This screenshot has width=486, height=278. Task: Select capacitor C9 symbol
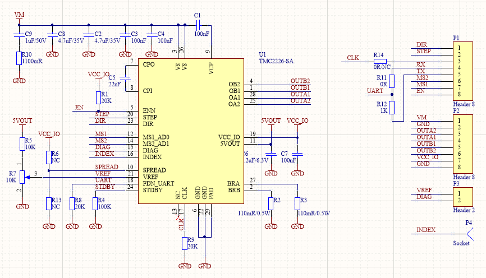coord(19,35)
